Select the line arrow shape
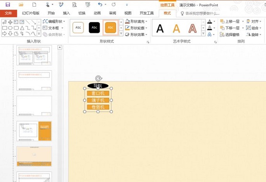Image resolution: width=266 pixels, height=182 pixels. tap(34, 22)
